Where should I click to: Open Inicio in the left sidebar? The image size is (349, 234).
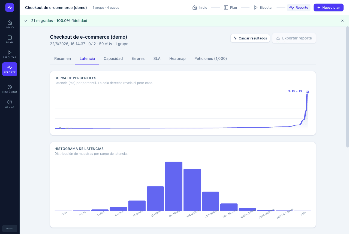click(10, 24)
